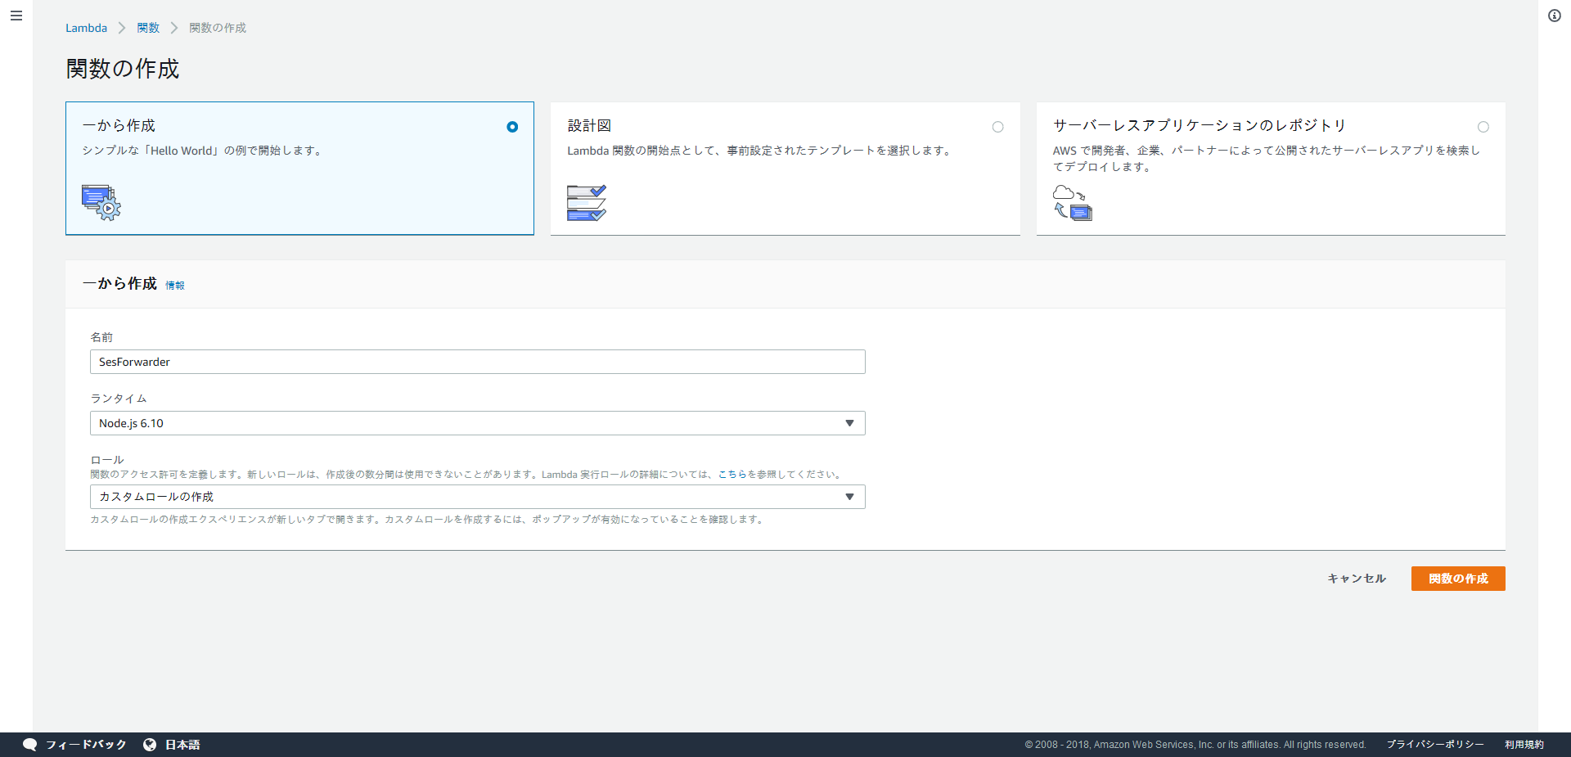The height and width of the screenshot is (757, 1571).
Task: Click the 設計図 card title
Action: 589,125
